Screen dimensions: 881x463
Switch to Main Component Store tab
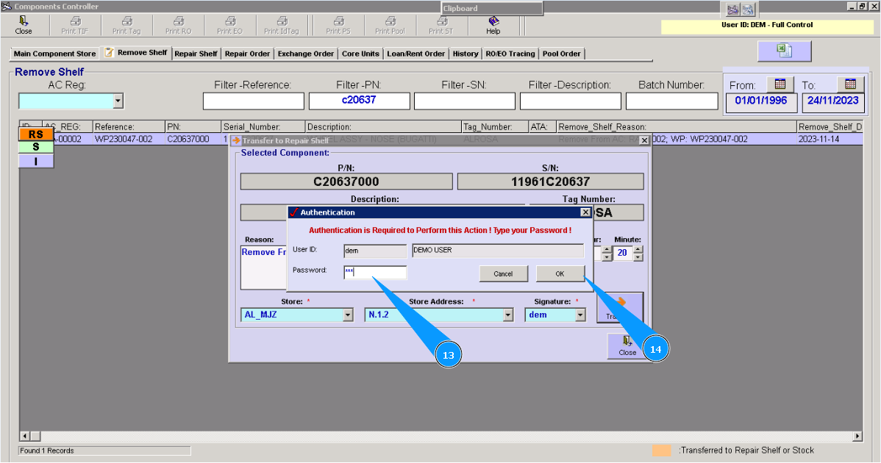[54, 54]
